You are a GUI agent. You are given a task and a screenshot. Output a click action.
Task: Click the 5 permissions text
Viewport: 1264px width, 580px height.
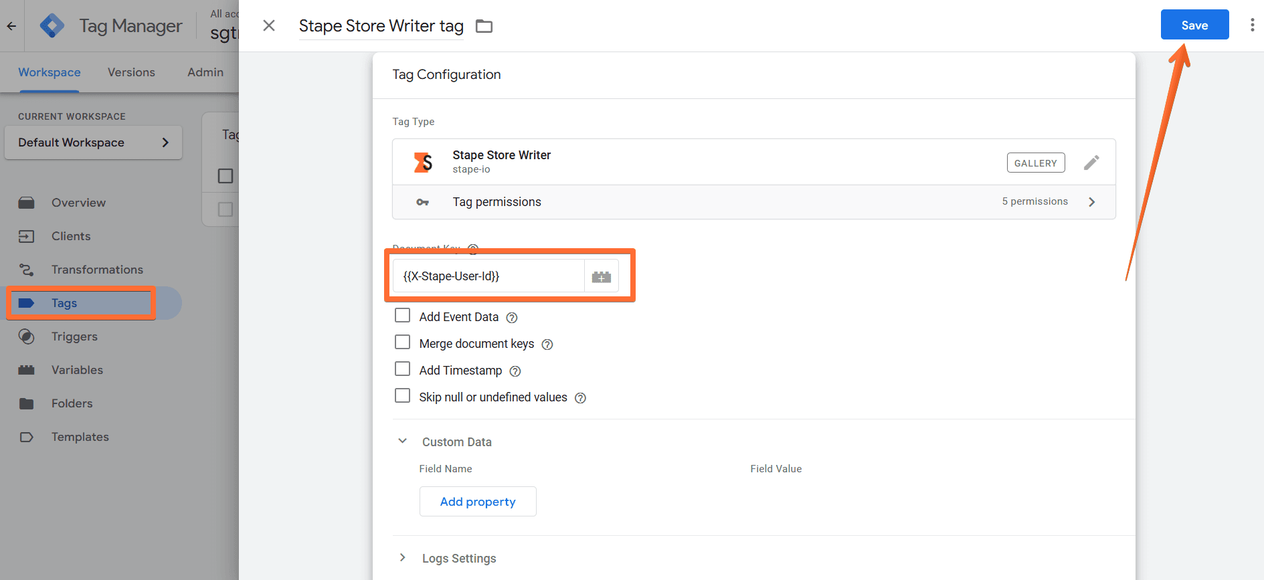(x=1034, y=201)
